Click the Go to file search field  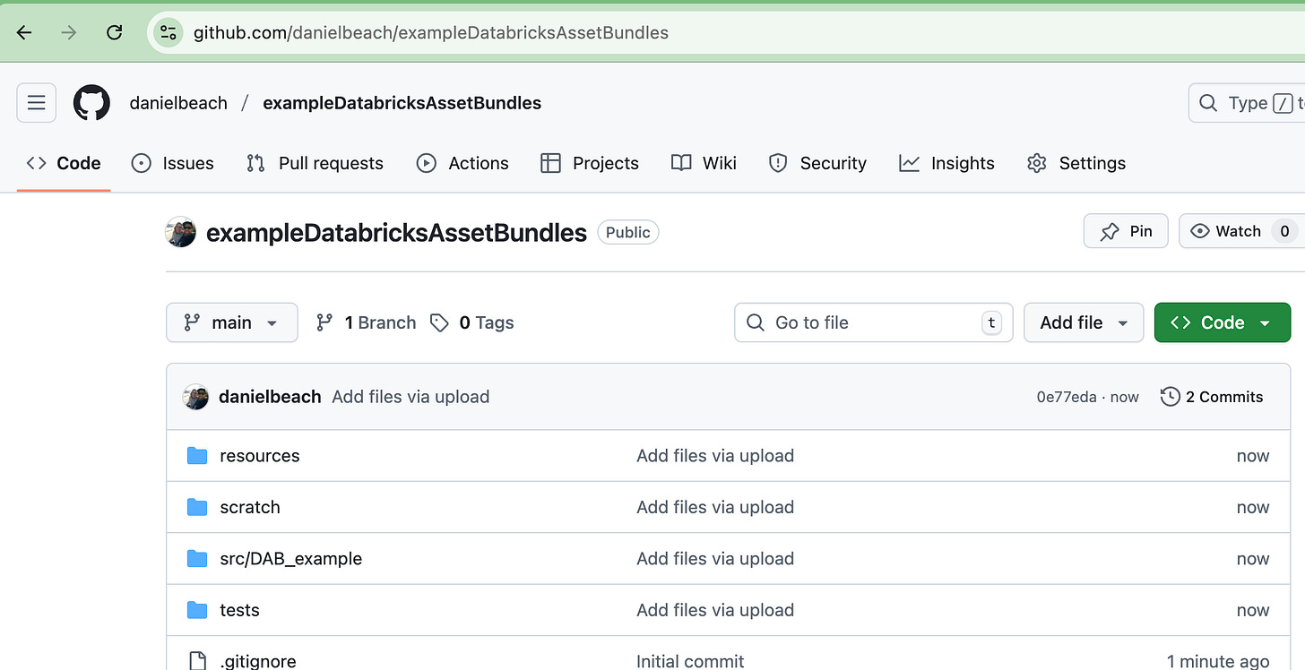click(x=874, y=322)
